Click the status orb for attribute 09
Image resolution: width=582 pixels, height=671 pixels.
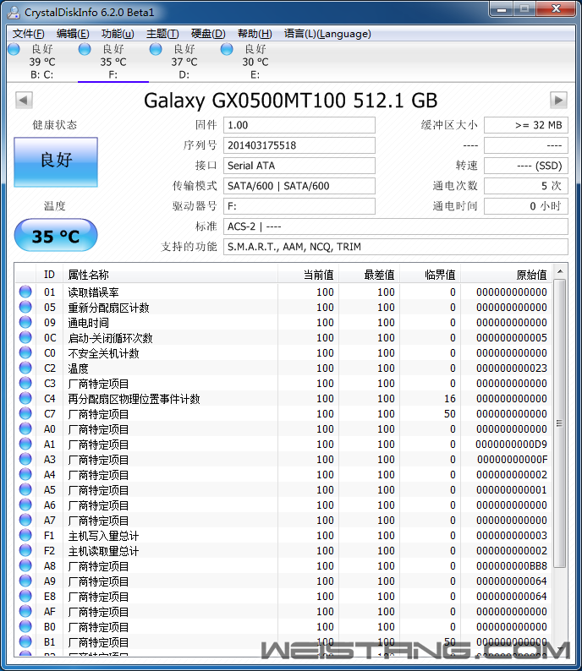point(25,322)
